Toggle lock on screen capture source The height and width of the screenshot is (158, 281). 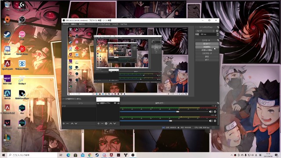pos(118,103)
